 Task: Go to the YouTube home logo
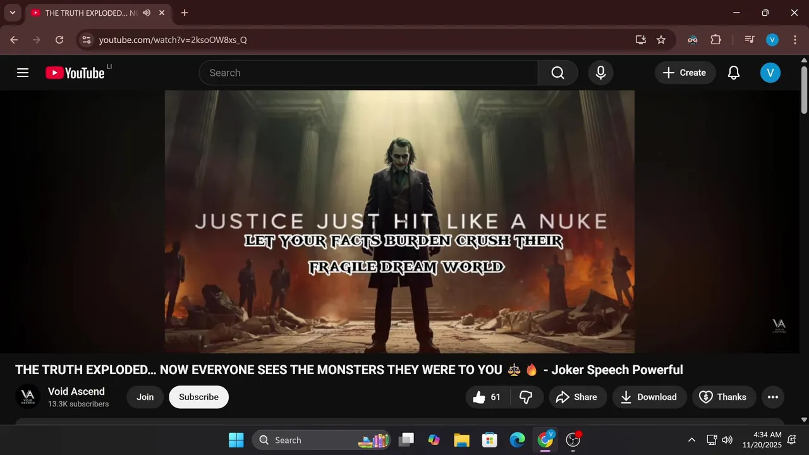(x=75, y=73)
